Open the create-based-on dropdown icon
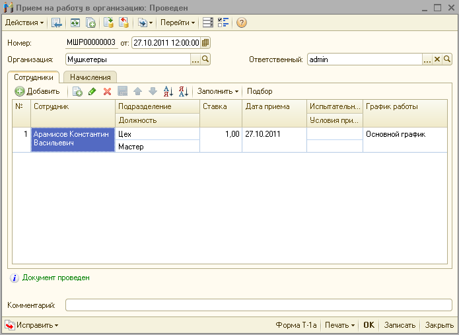The height and width of the screenshot is (335, 459). point(145,22)
